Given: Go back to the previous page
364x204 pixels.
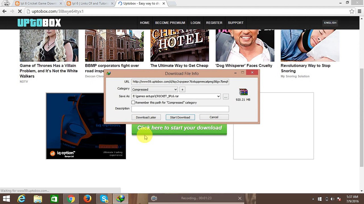Looking at the screenshot, I should (4, 11).
